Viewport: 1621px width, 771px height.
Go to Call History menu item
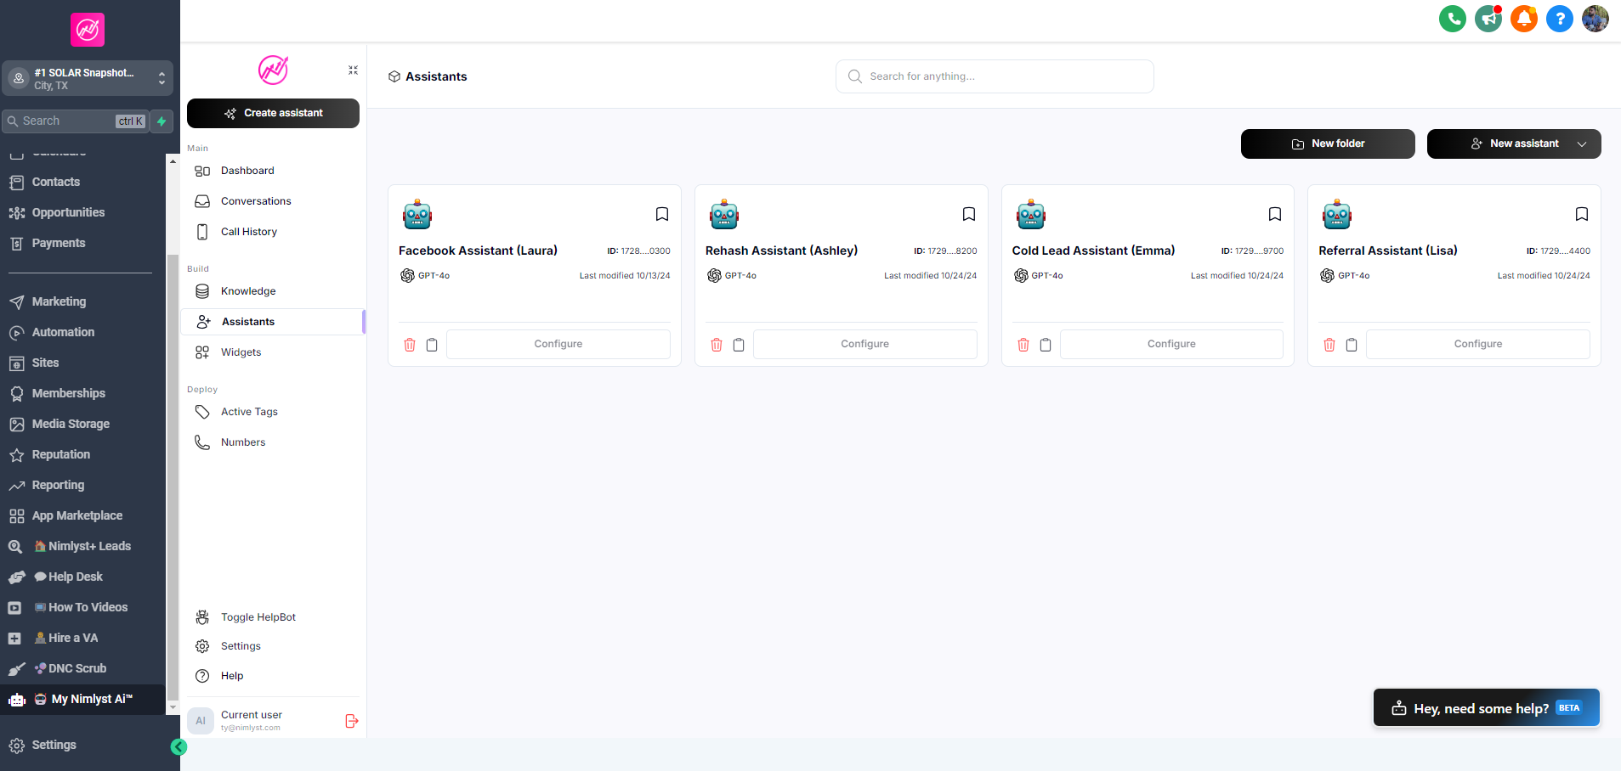248,232
